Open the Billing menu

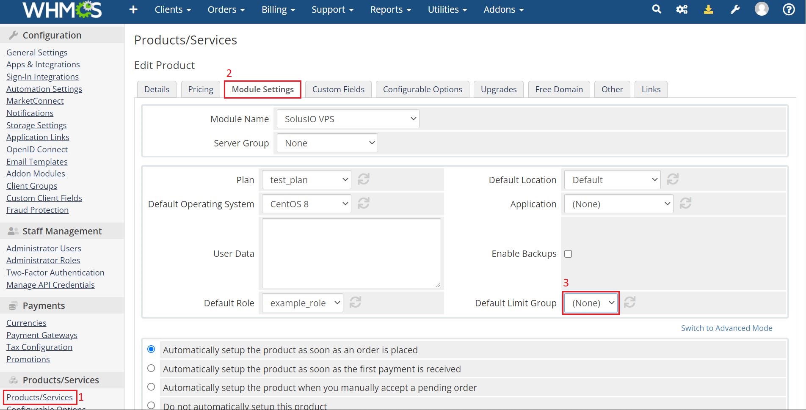coord(278,9)
